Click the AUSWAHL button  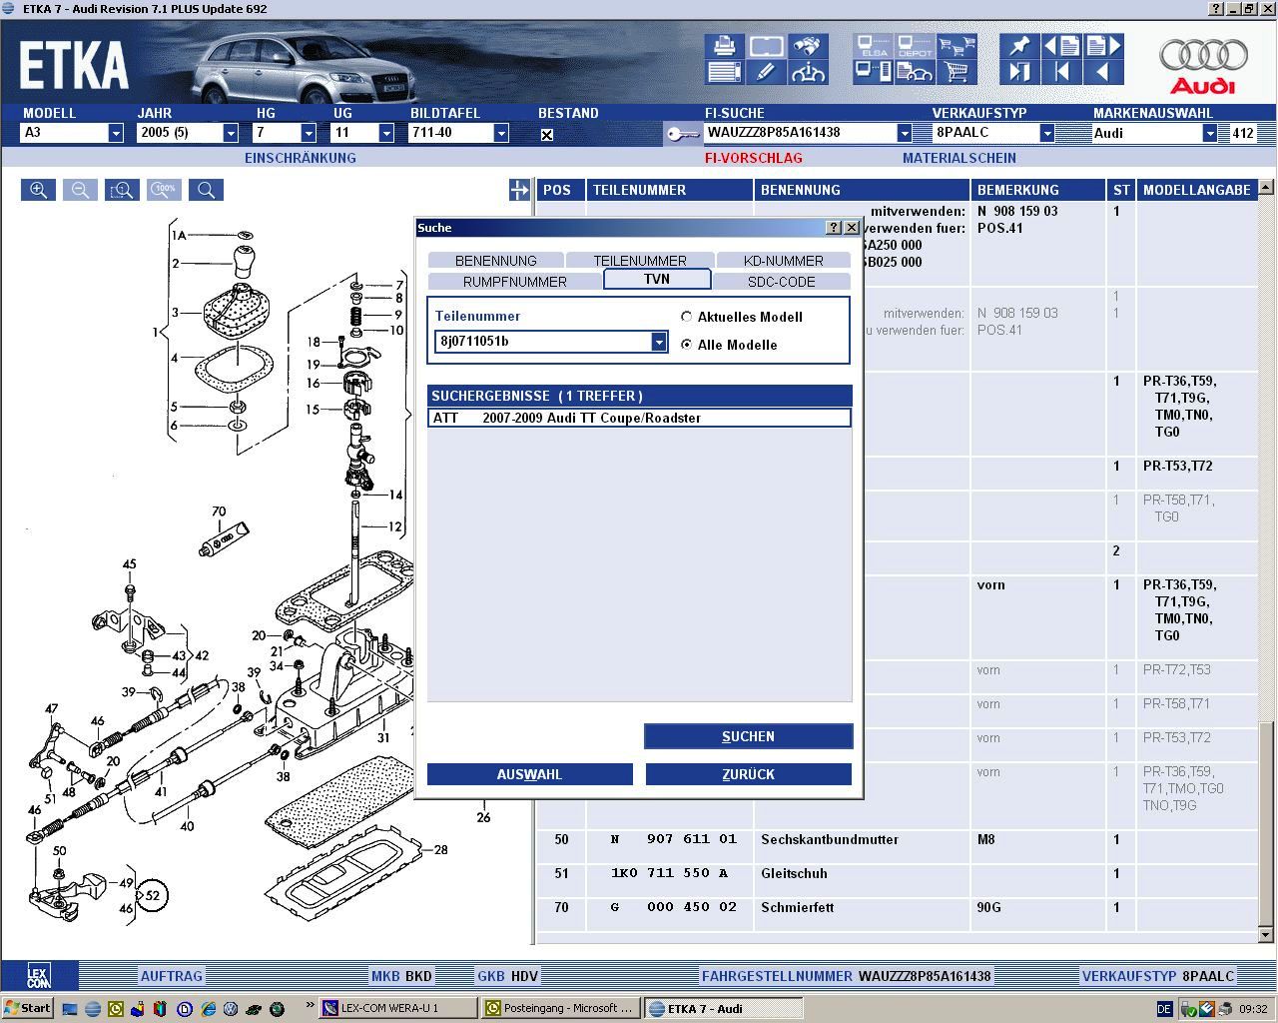tap(529, 774)
